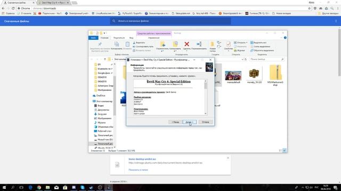
Task: Remove the bionic-desktop download entry with X
Action: click(228, 158)
